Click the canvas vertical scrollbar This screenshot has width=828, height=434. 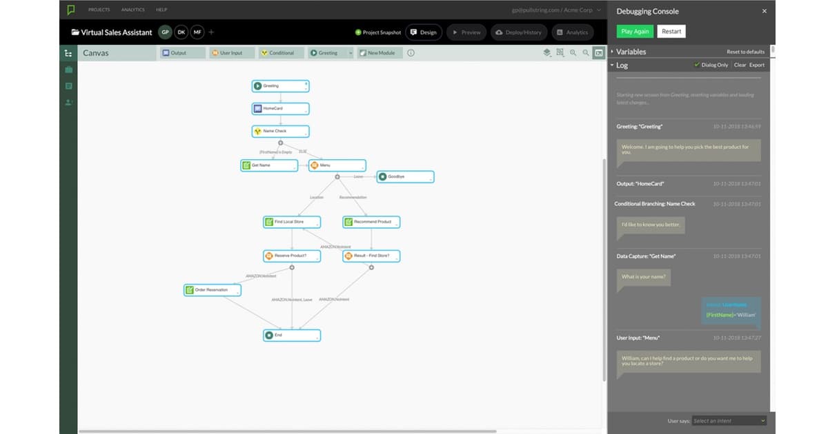pos(604,269)
